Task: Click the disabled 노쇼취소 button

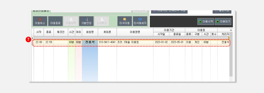Action: (x=102, y=21)
